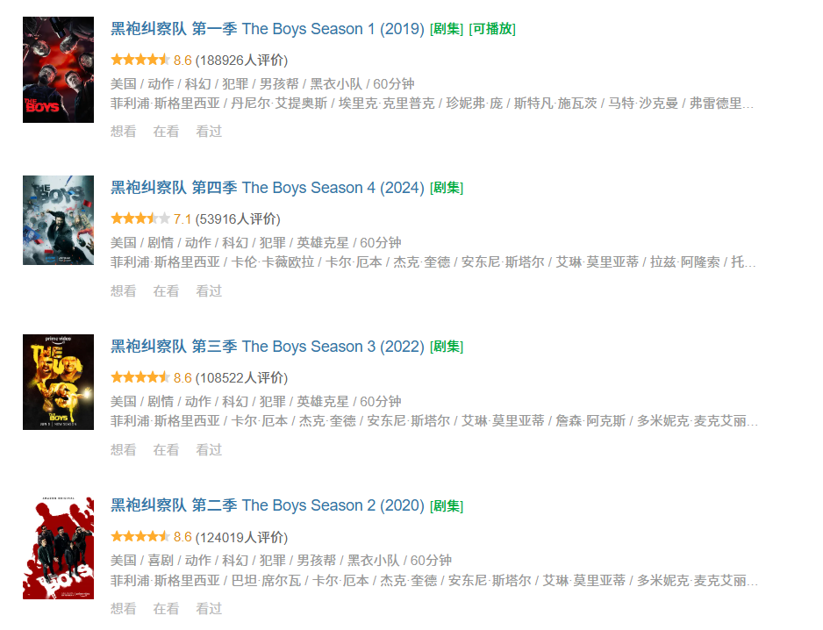Click the star rating for Season 4
Image resolution: width=823 pixels, height=630 pixels.
[140, 218]
